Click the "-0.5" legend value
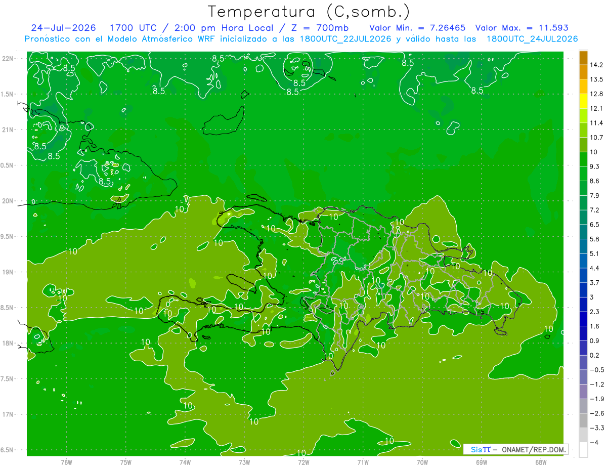 click(x=597, y=370)
